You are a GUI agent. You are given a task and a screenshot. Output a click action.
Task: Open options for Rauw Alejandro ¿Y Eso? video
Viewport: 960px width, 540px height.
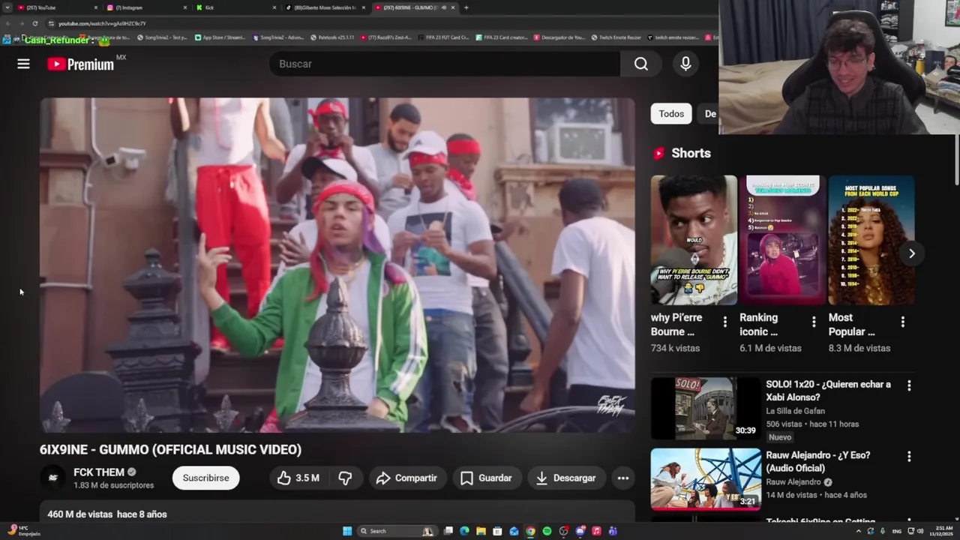[909, 456]
